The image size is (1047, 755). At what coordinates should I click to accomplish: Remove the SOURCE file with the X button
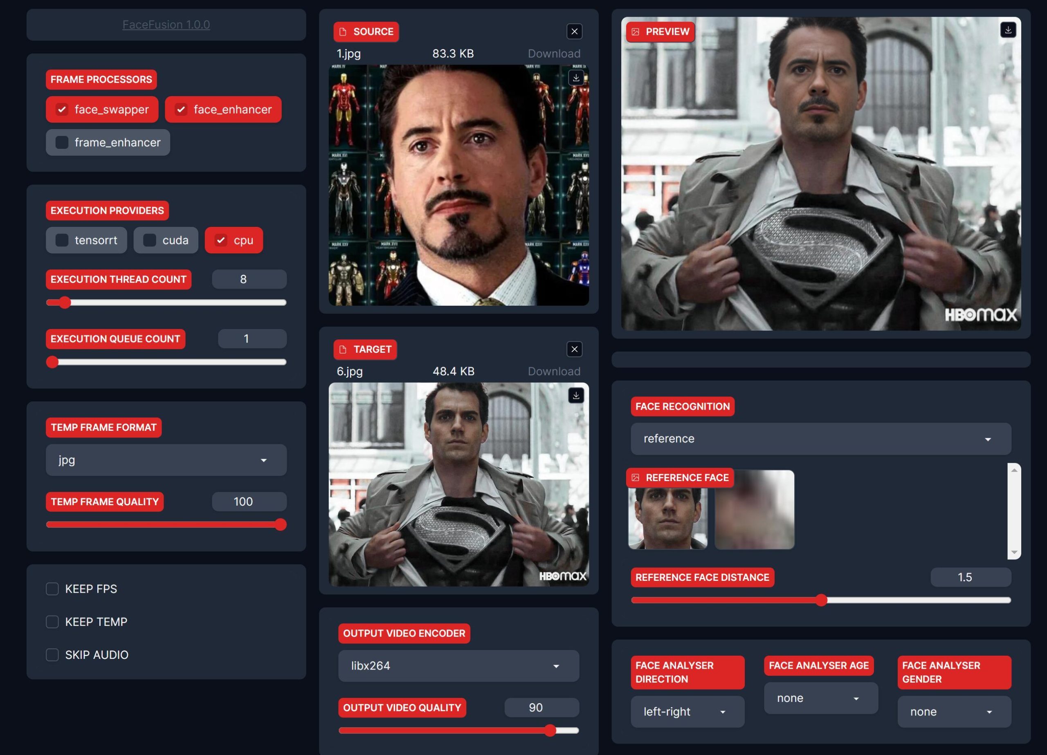point(574,31)
